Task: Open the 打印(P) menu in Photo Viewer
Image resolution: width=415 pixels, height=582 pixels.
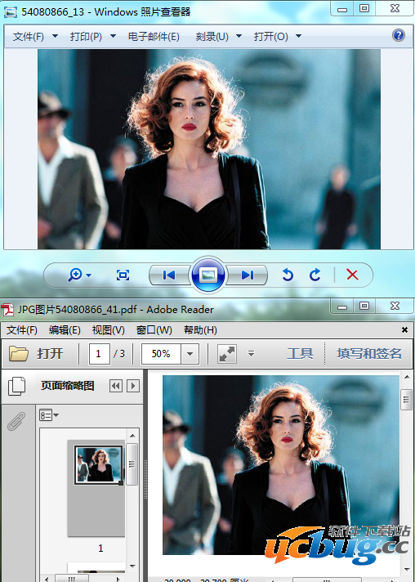Action: coord(86,36)
